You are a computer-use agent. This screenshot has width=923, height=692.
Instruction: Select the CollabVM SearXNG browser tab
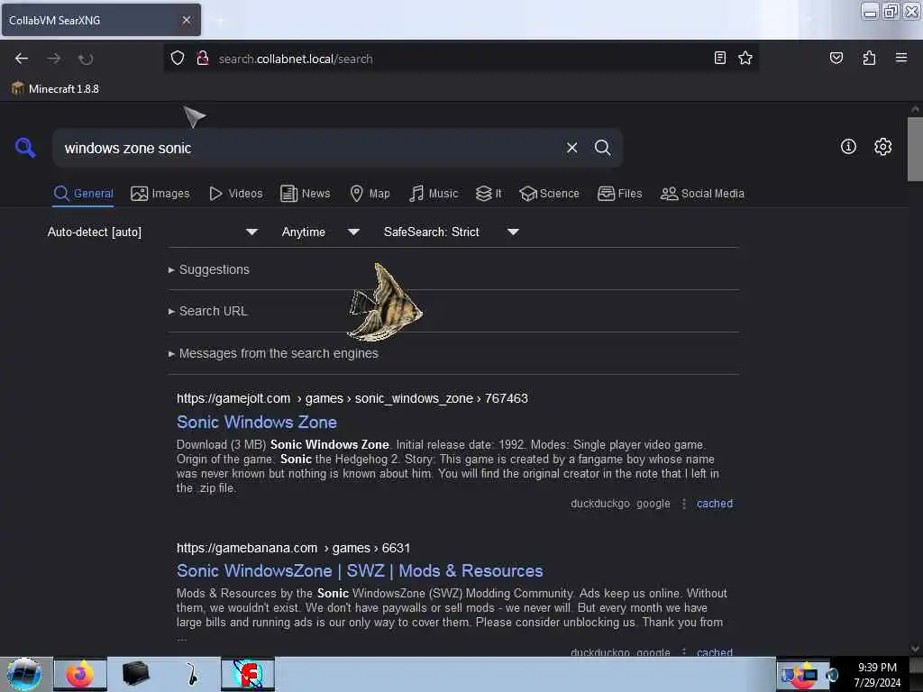101,20
